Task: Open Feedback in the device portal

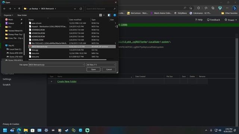Action: click(213, 20)
